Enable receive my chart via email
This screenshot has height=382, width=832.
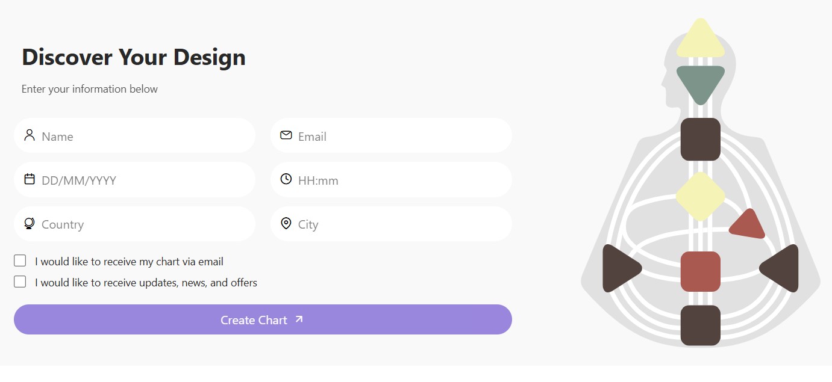pos(20,260)
